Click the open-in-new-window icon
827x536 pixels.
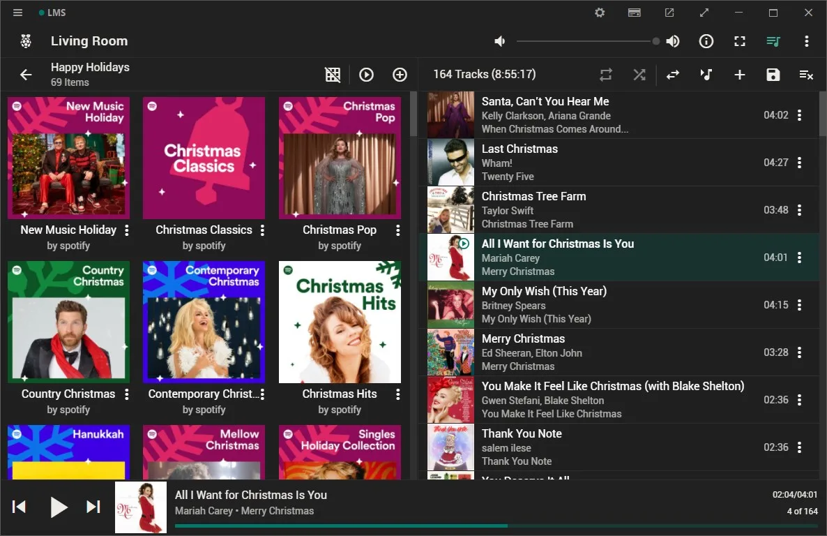[x=669, y=13]
